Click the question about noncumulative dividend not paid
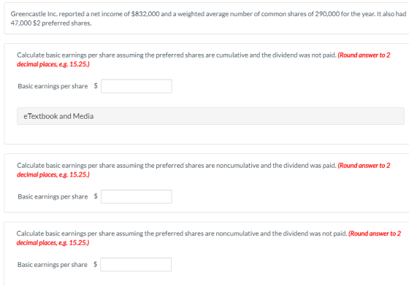Image resolution: width=409 pixels, height=286 pixels. [x=182, y=233]
